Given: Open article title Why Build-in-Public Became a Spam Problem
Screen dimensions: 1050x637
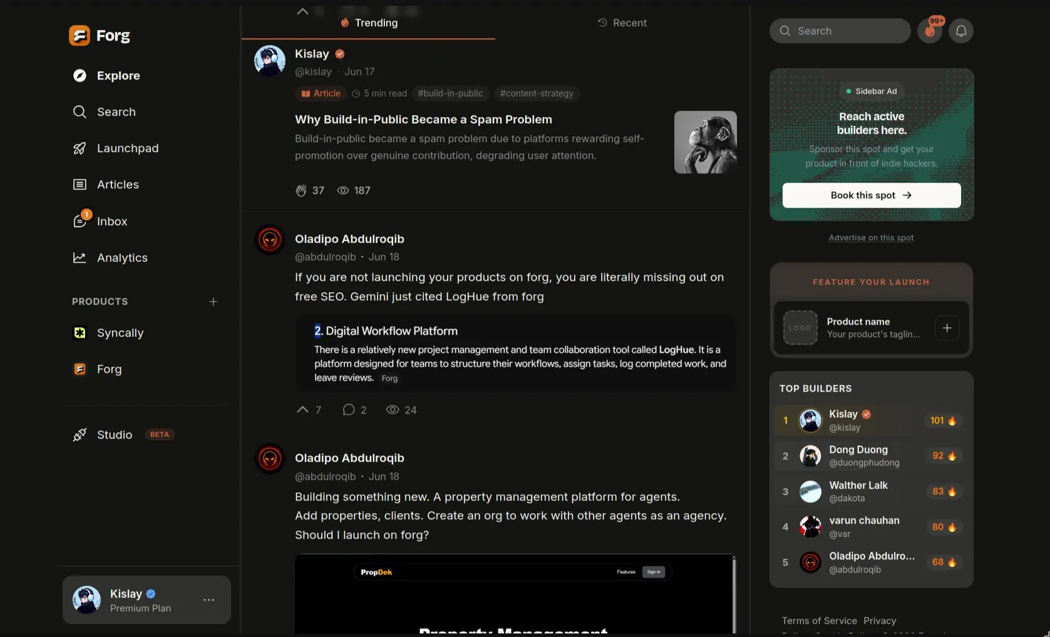Looking at the screenshot, I should [423, 120].
